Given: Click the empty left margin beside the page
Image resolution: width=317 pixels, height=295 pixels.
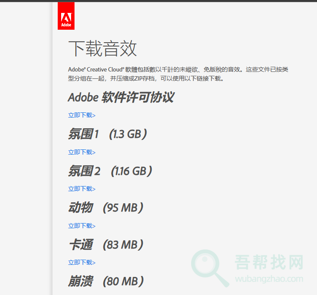Looking at the screenshot, I should 25,151.
